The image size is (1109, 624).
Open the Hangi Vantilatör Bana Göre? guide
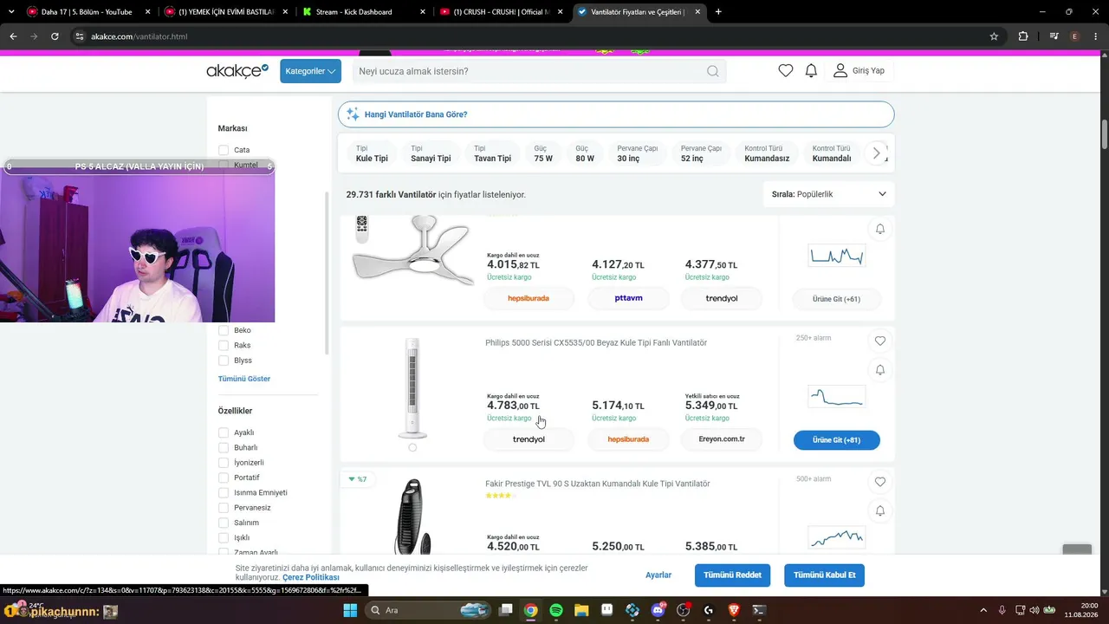pos(616,114)
